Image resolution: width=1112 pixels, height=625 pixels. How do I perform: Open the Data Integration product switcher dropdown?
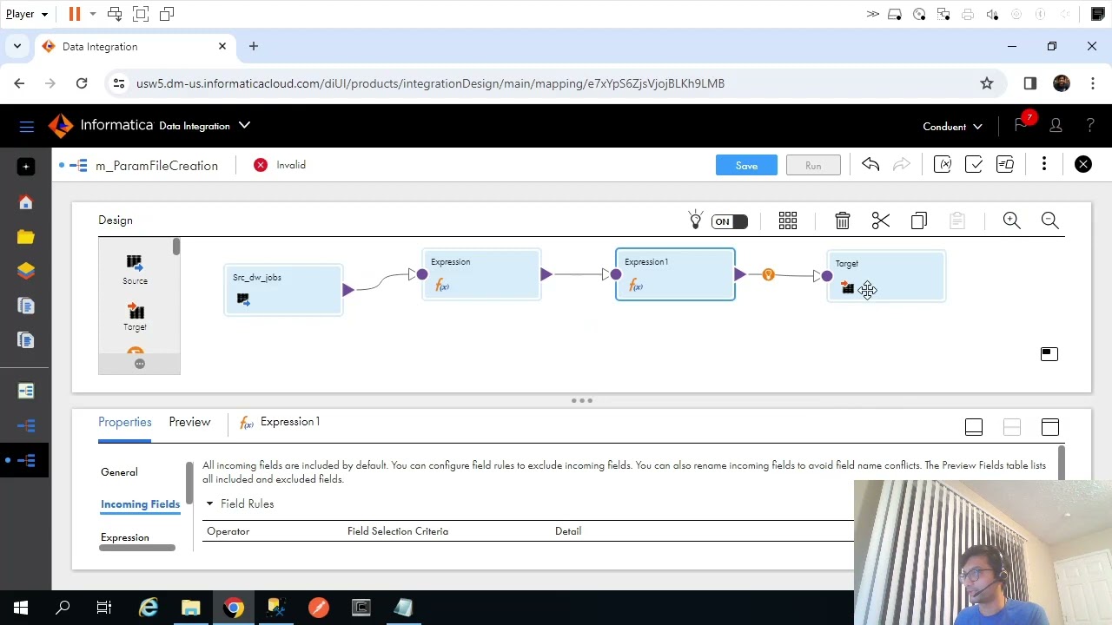pyautogui.click(x=244, y=125)
